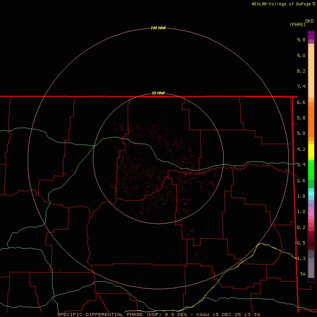
Task: Click the 7.4 legend value
Action: 301,87
